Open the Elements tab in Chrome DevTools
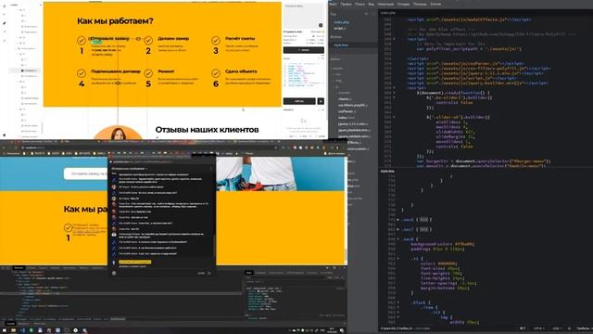The image size is (593, 334). point(19,268)
